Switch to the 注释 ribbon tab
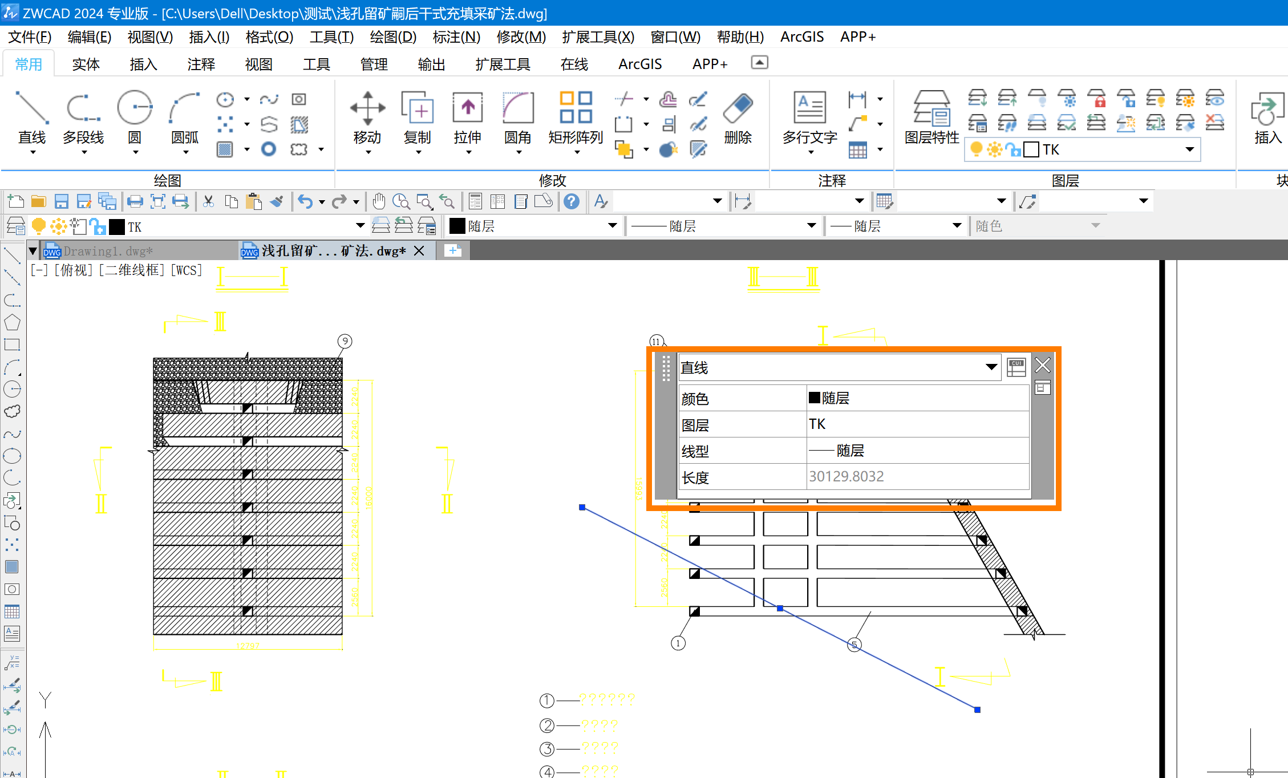Viewport: 1288px width, 778px height. click(x=201, y=64)
